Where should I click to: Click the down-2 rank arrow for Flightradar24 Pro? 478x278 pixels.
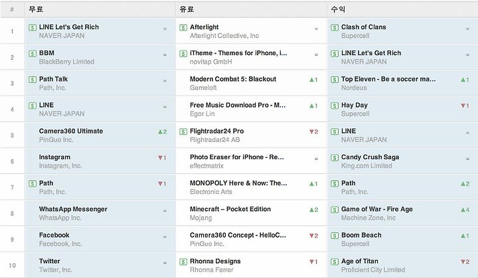(x=313, y=131)
